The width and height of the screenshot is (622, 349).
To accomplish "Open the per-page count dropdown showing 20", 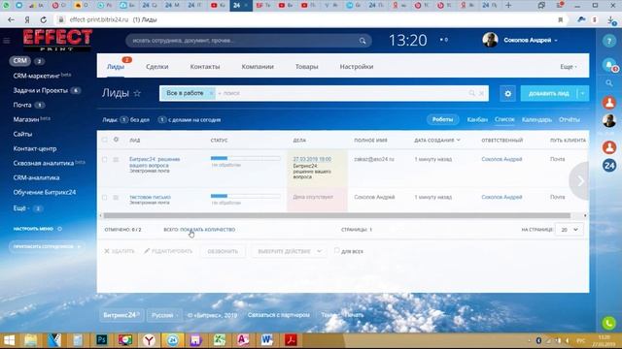I will click(570, 230).
